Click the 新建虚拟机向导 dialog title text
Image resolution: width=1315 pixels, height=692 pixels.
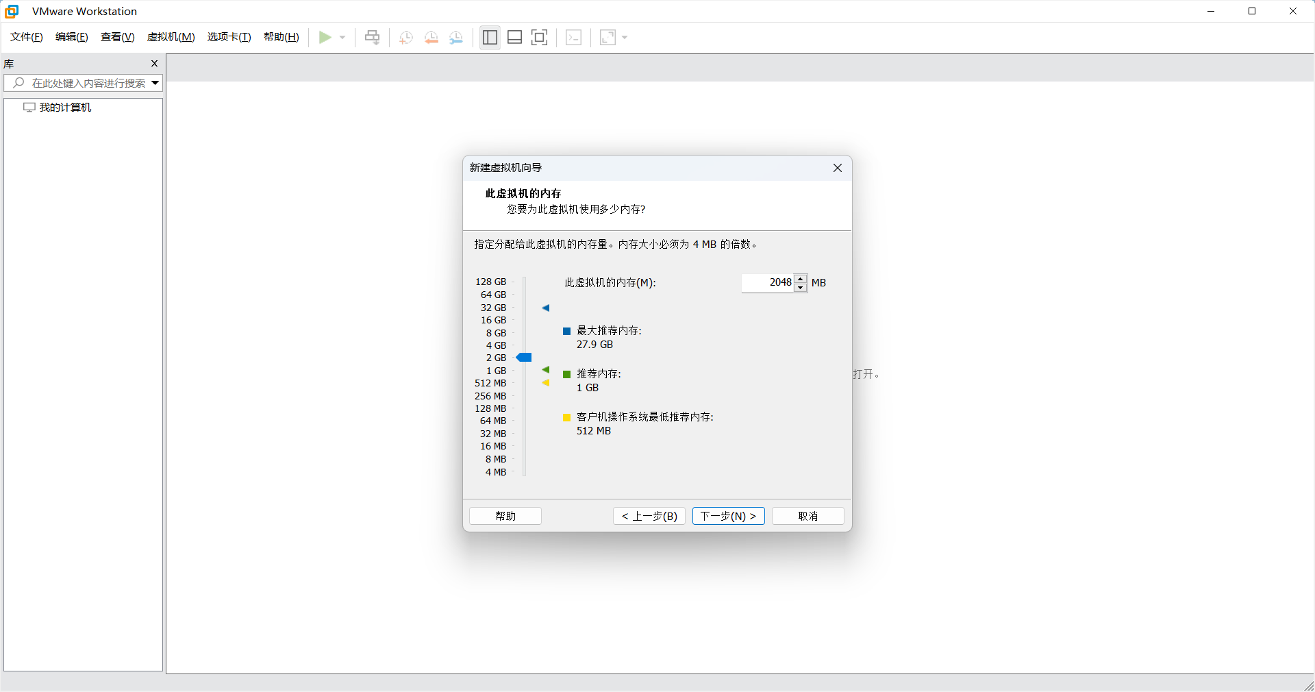[x=505, y=168]
